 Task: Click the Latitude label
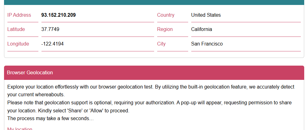pos(16,29)
